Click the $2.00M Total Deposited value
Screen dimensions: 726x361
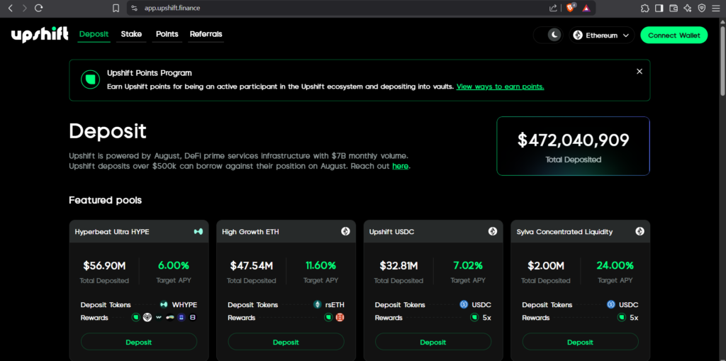(x=546, y=265)
